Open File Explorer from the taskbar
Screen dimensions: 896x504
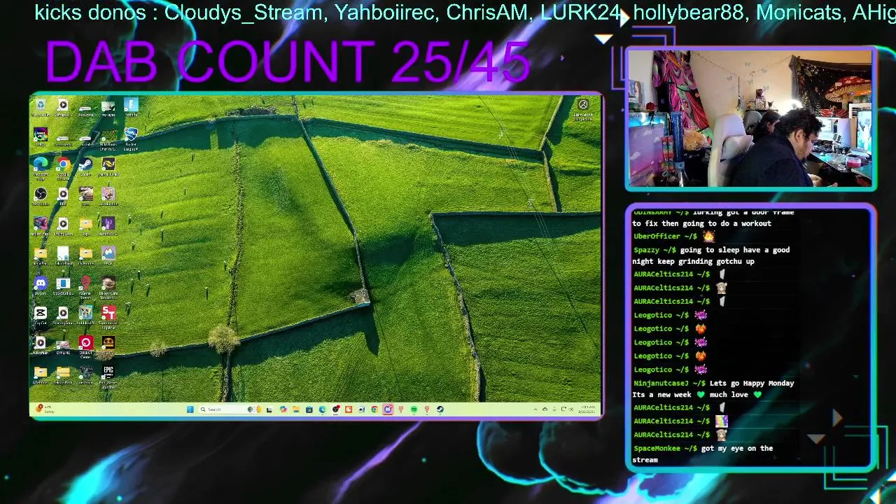click(x=296, y=409)
